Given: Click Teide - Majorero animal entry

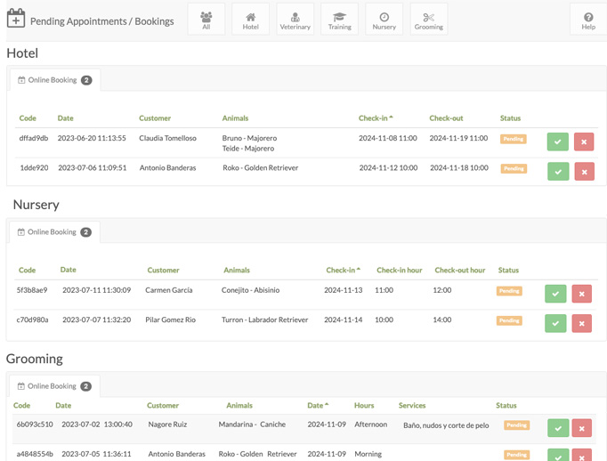Looking at the screenshot, I should tap(248, 149).
